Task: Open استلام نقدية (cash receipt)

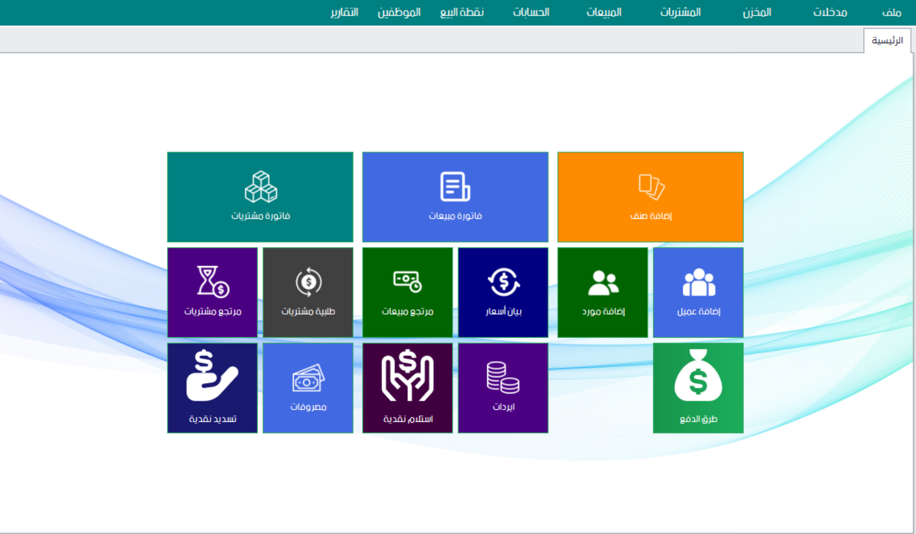Action: [407, 387]
